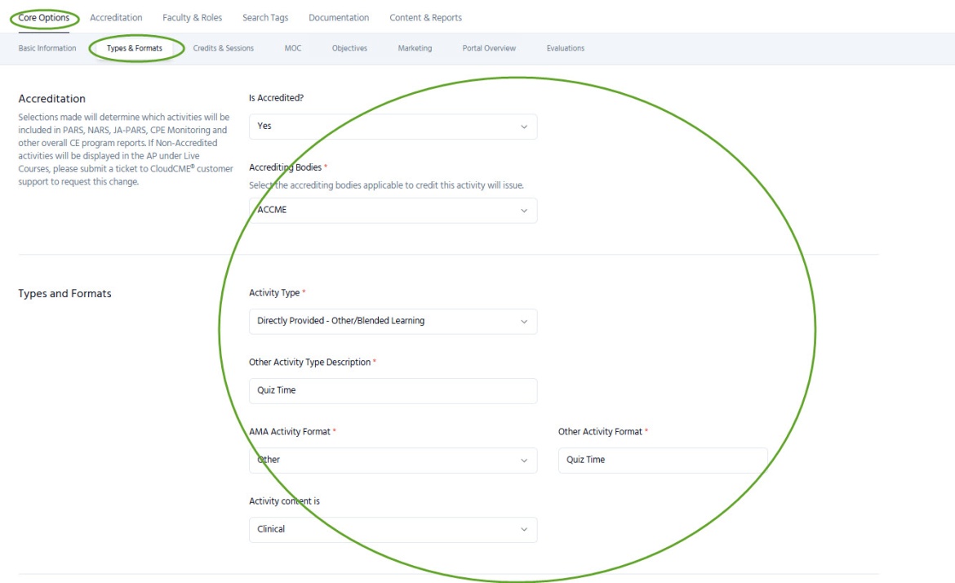Click the Other Activity Type Description field

pyautogui.click(x=393, y=390)
